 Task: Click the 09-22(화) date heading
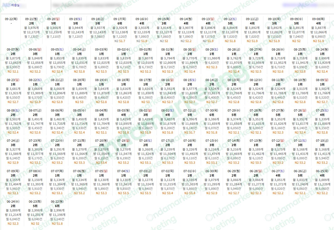11,19
